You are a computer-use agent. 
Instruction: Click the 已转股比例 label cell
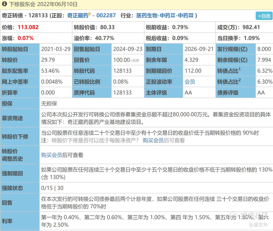click(92, 82)
